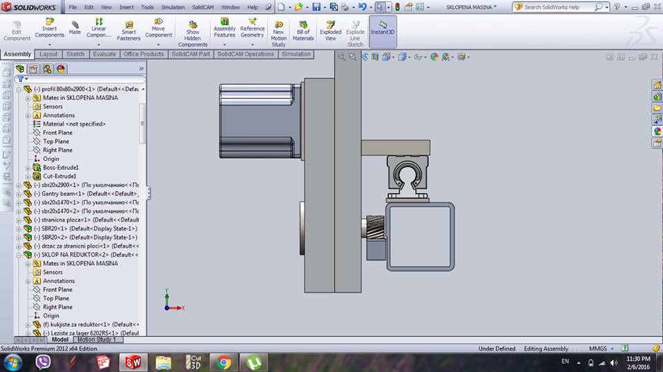This screenshot has width=663, height=372.
Task: Click the Motion Study 1 tab
Action: pos(98,340)
